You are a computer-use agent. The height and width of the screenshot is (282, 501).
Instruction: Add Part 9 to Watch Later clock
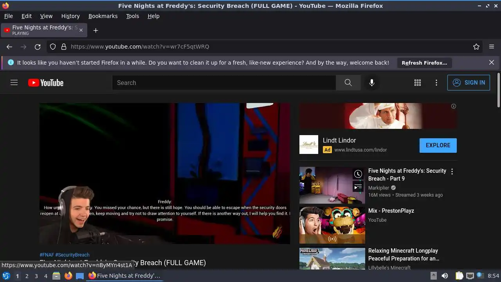click(358, 174)
